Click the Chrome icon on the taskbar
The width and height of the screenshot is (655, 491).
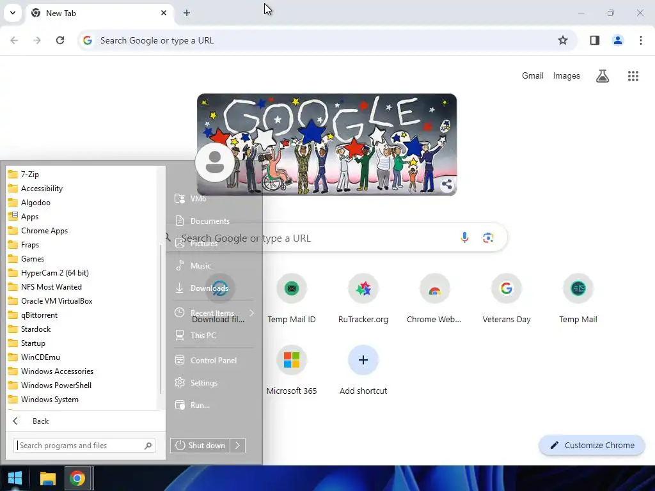pos(77,478)
